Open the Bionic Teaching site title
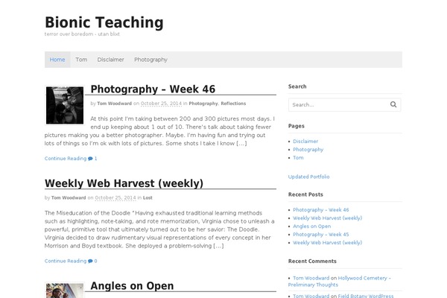 (x=104, y=22)
